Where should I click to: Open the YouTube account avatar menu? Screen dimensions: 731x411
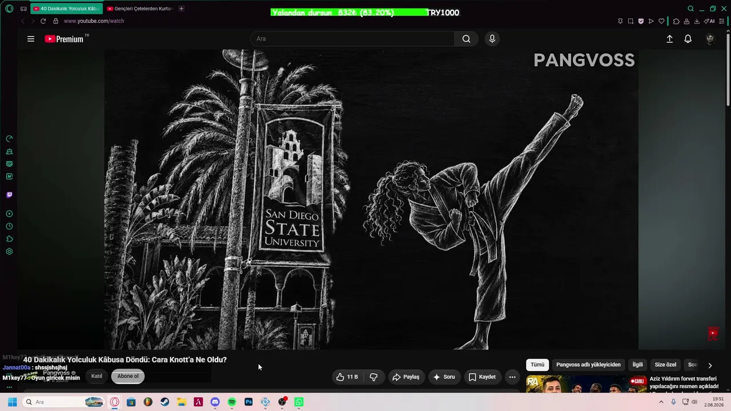[710, 39]
